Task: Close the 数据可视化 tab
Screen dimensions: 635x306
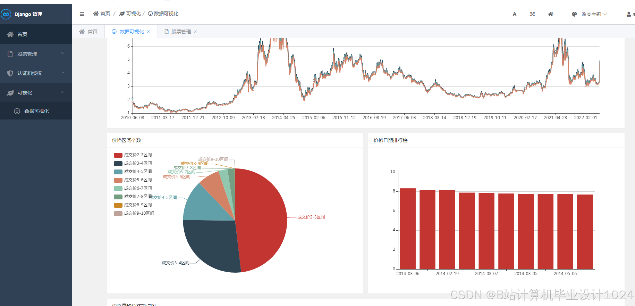Action: pyautogui.click(x=149, y=32)
